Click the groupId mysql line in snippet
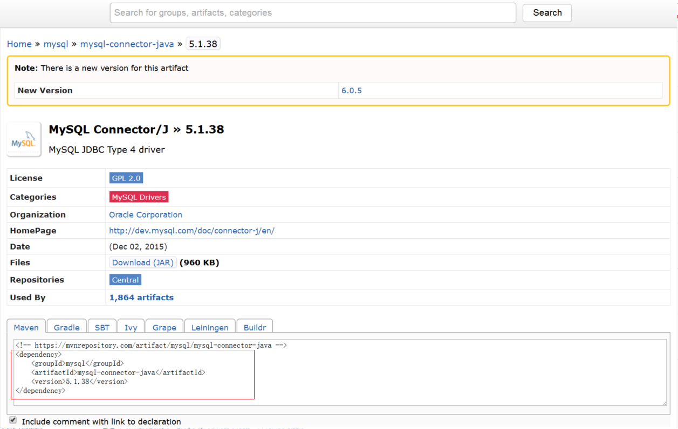Image resolution: width=678 pixels, height=429 pixels. 77,364
